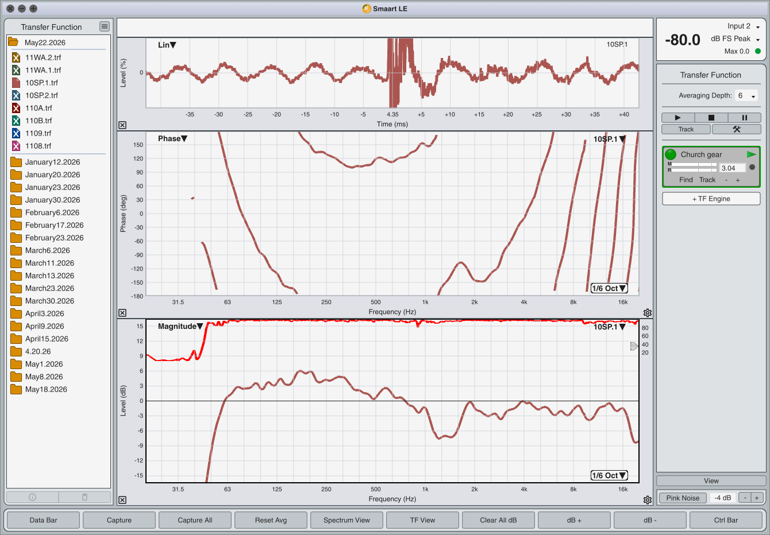Click the 1109.trf trace icon
Screen dimensions: 770x535
16,133
